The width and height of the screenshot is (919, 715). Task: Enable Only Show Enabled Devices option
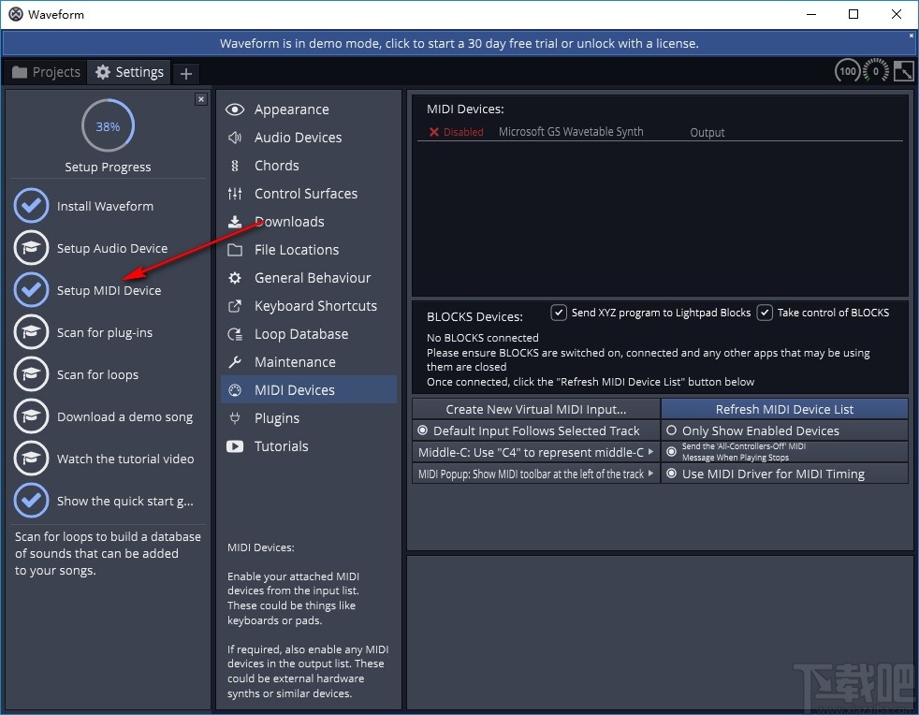[x=785, y=430]
